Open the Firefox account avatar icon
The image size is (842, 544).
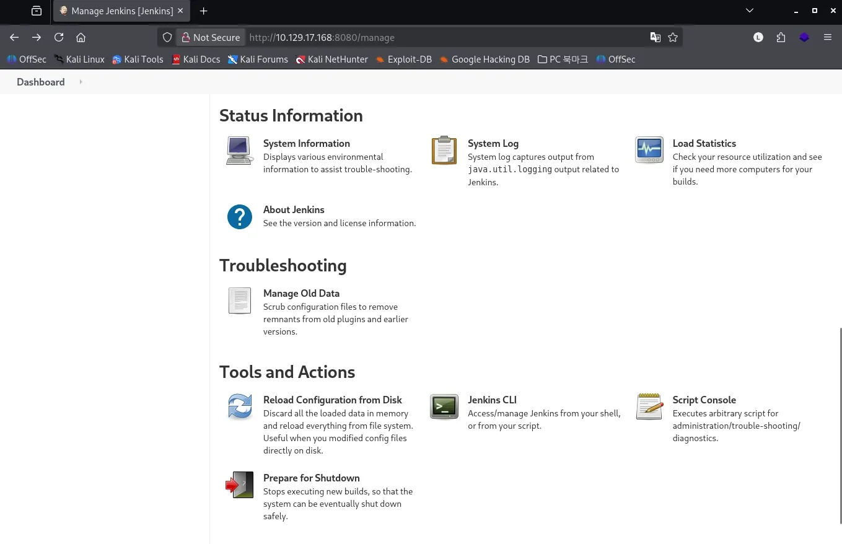758,37
